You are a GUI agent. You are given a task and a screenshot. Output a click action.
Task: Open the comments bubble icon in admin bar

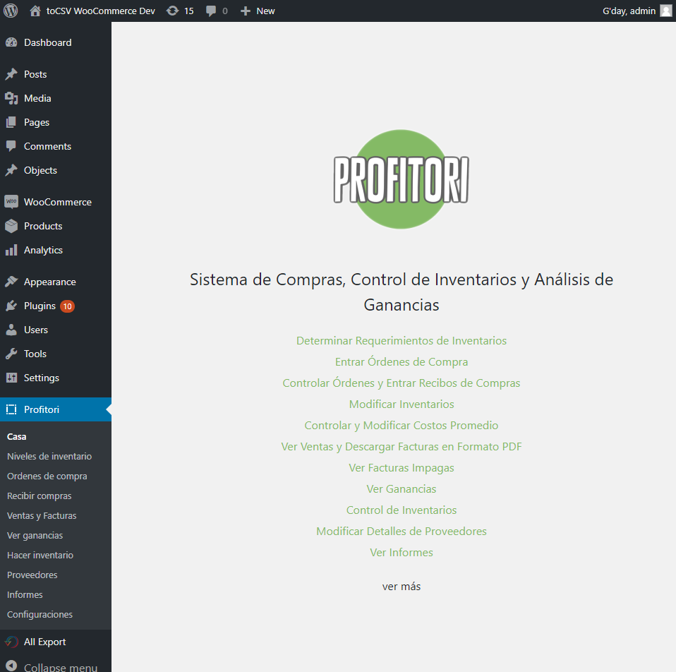211,11
